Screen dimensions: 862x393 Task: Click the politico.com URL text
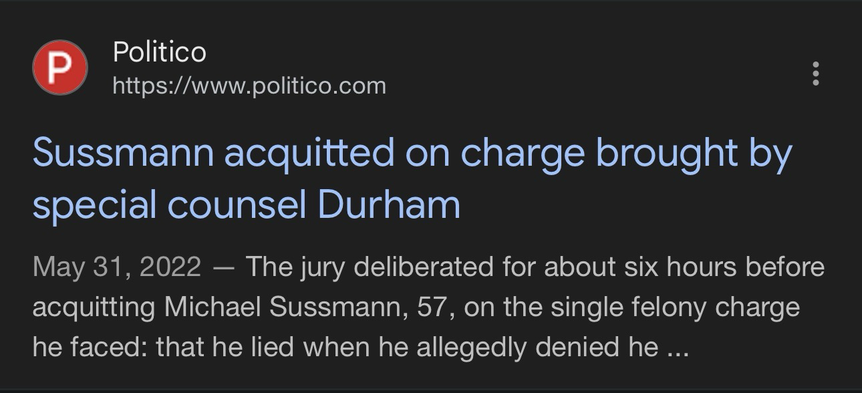pos(249,86)
